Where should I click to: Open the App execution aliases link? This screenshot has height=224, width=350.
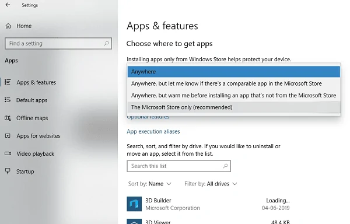click(153, 131)
